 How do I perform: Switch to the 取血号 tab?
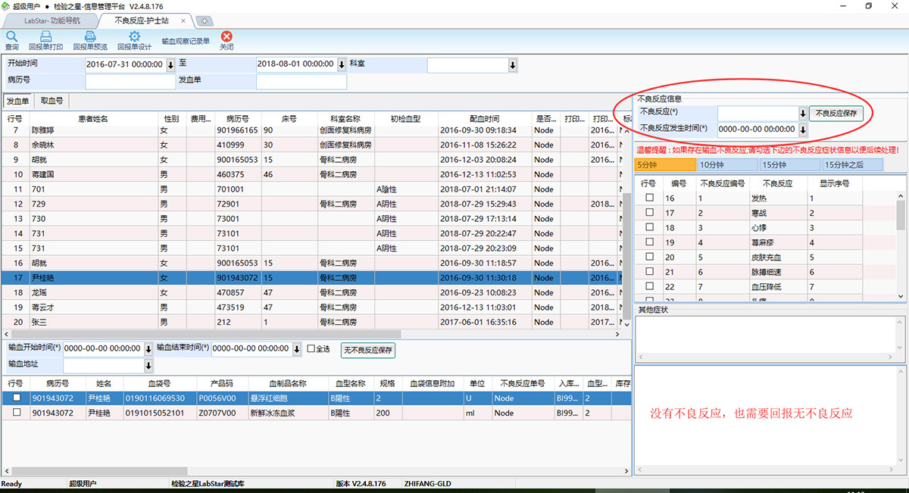pyautogui.click(x=52, y=101)
